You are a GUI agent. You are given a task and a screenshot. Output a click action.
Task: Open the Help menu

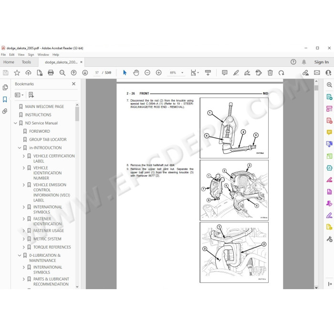56,55
